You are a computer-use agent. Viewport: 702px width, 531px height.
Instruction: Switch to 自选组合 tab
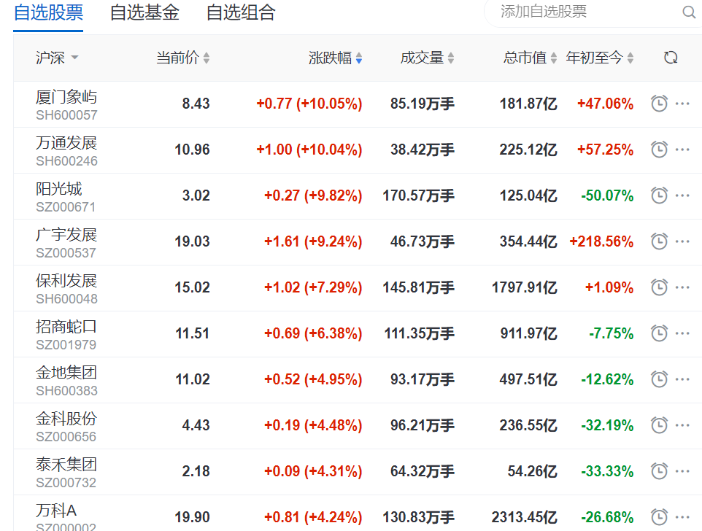point(241,12)
